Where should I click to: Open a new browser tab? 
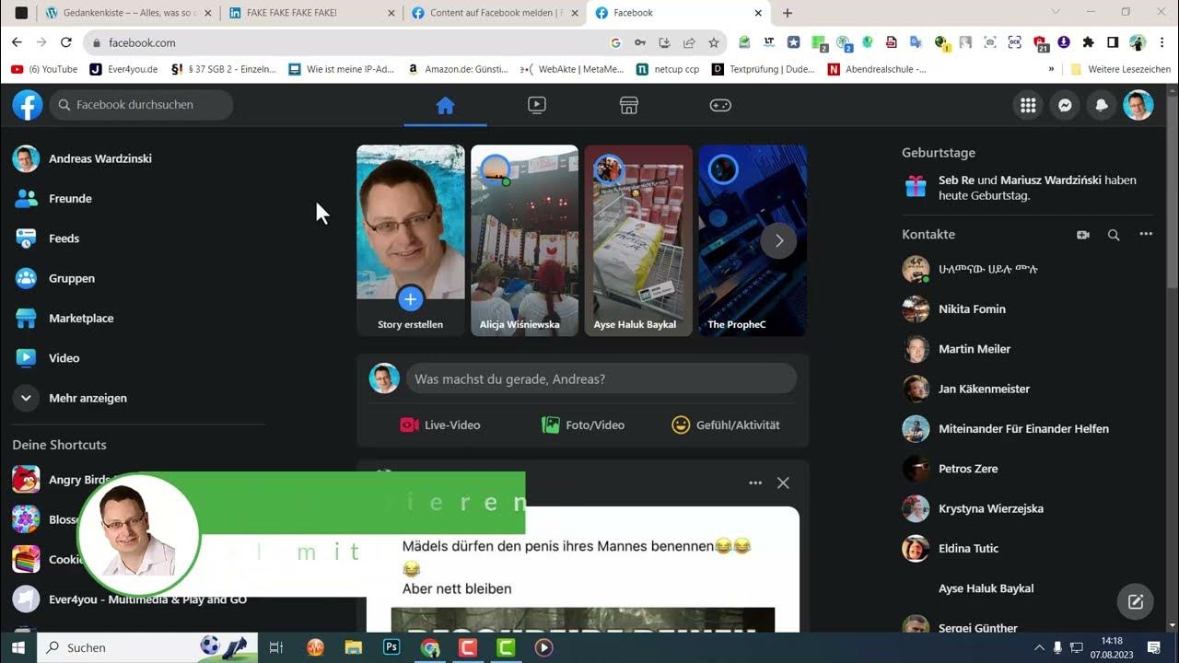pos(788,13)
